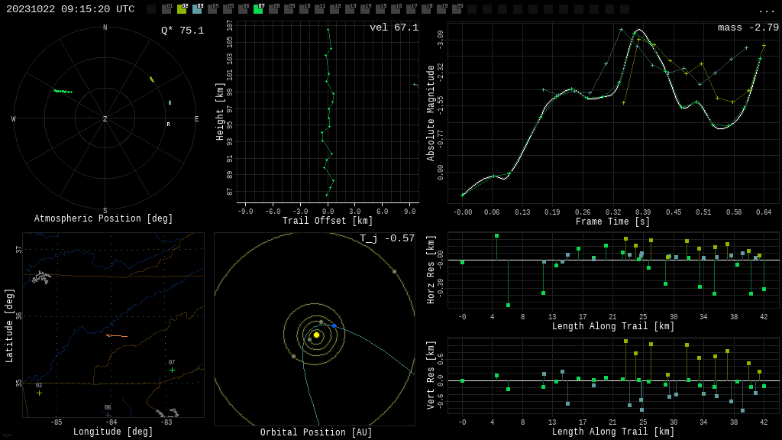Click the yellow Sun in orbital plot
Screen dimensions: 782x440
click(316, 335)
